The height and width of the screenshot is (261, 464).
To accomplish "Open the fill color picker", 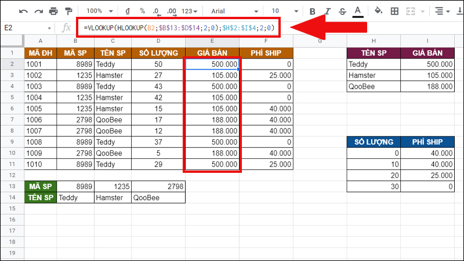I will point(378,11).
